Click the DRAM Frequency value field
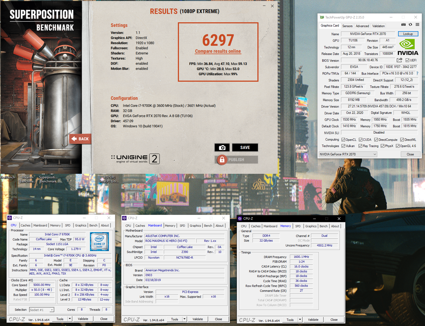This screenshot has width=425, height=326. pyautogui.click(x=301, y=257)
